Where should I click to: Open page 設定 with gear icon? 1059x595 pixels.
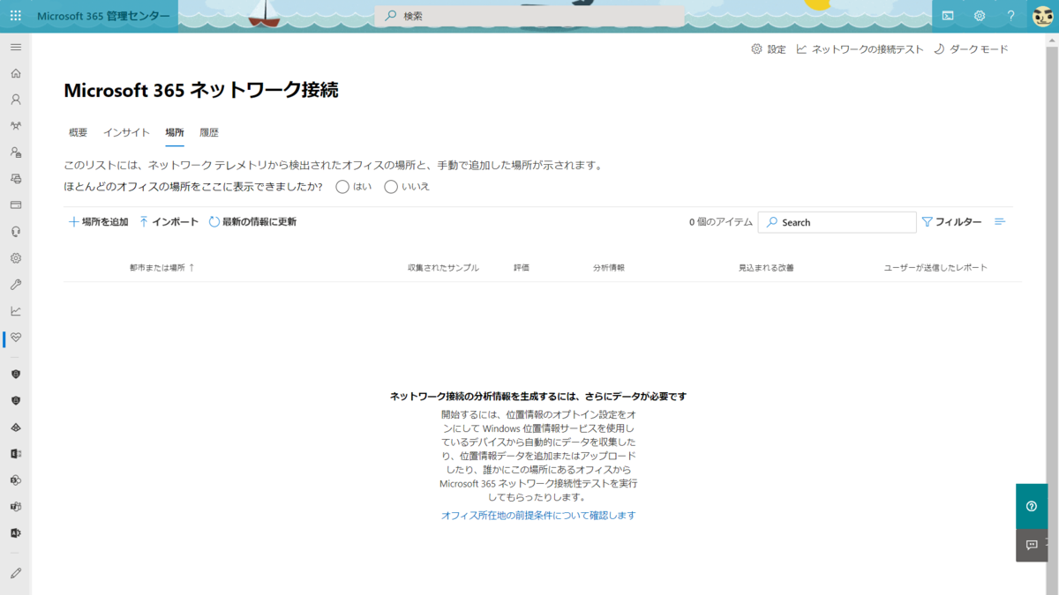coord(768,49)
